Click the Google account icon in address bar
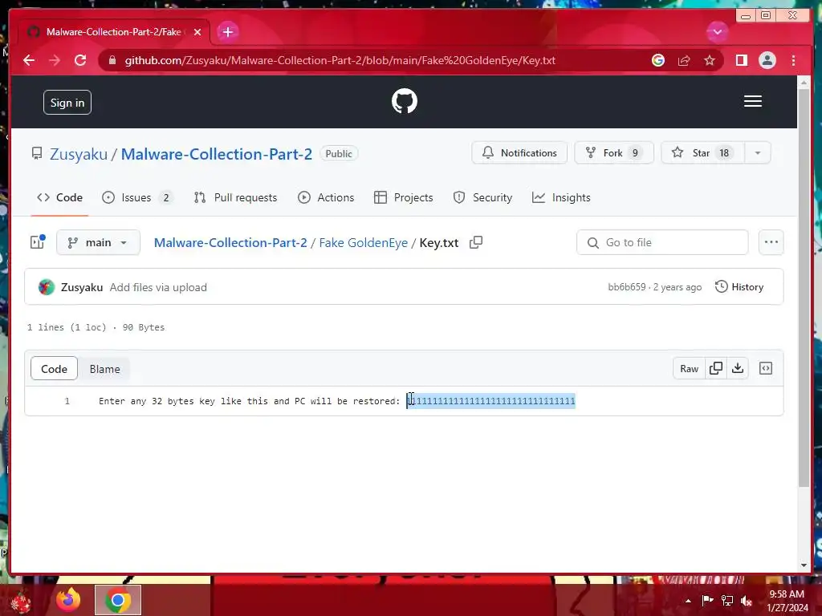822x616 pixels. pyautogui.click(x=658, y=60)
